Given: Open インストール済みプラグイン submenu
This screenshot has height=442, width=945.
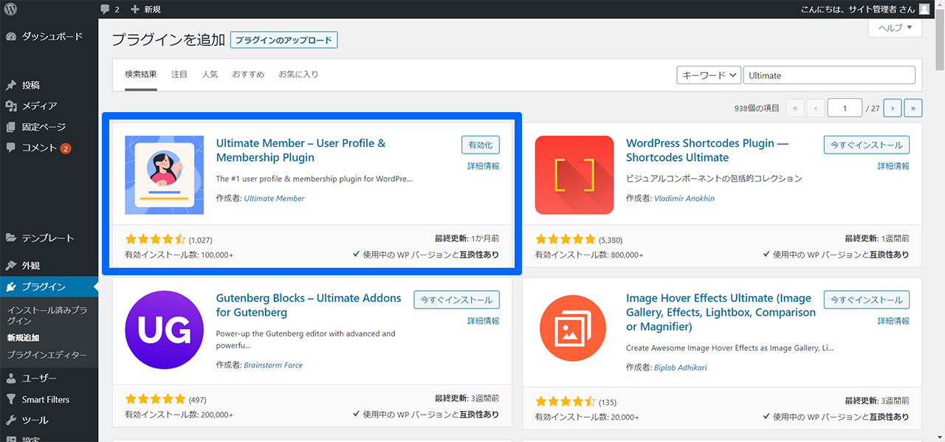Looking at the screenshot, I should point(47,316).
